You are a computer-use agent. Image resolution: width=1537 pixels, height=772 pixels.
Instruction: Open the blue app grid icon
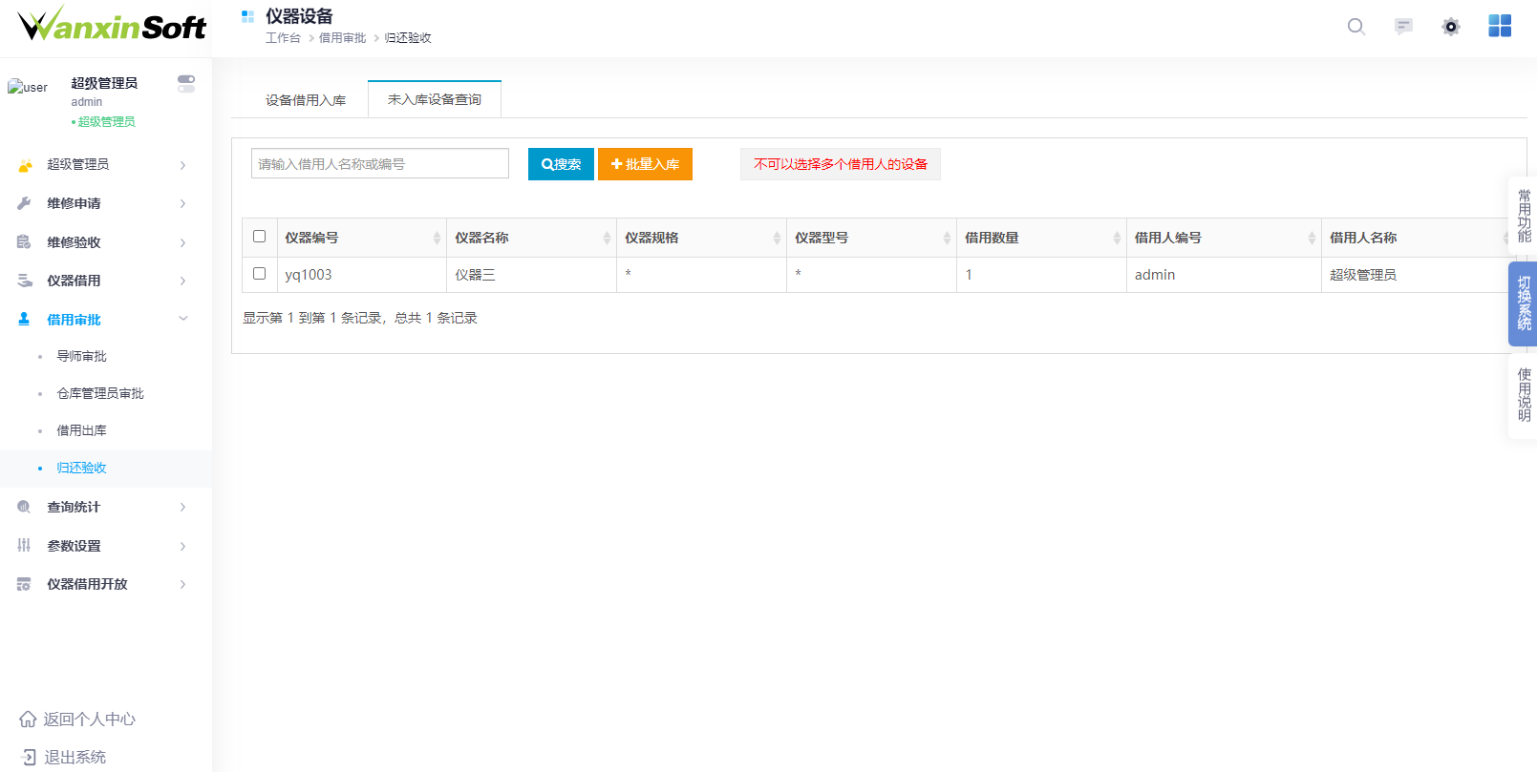click(x=1500, y=26)
